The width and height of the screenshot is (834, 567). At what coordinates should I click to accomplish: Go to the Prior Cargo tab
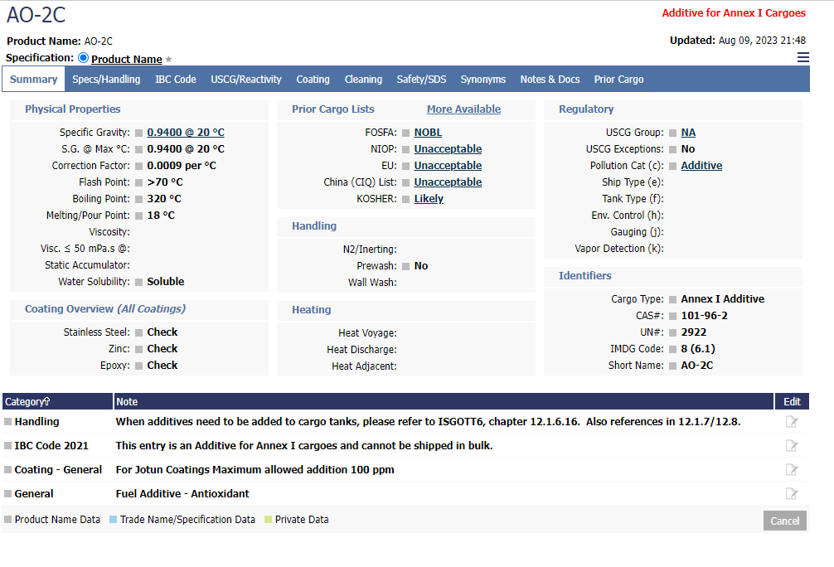click(618, 80)
